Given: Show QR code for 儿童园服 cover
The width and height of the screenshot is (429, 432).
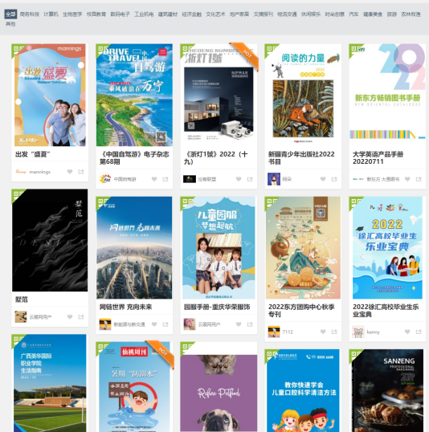Looking at the screenshot, I should pos(186,202).
